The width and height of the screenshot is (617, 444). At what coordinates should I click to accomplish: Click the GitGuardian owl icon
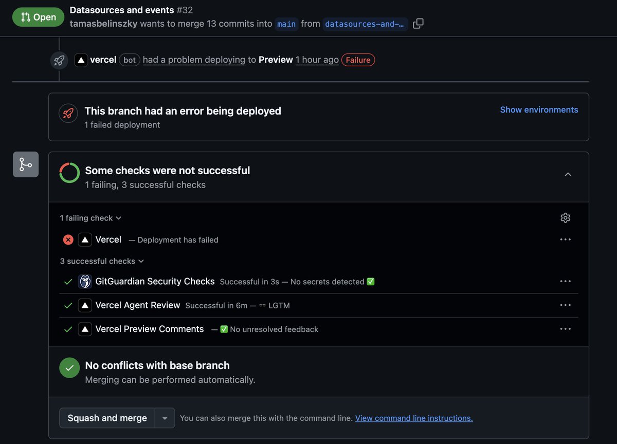[x=84, y=281]
